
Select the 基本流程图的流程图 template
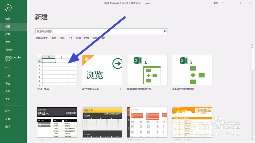(x=192, y=70)
